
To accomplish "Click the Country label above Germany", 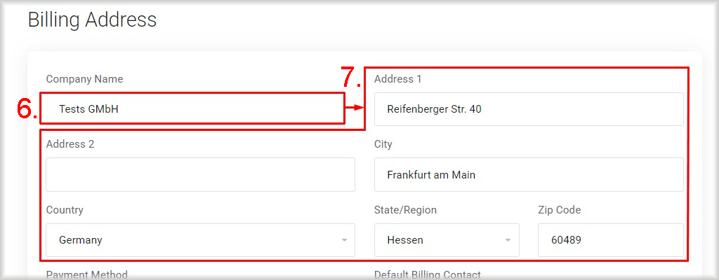I will (x=65, y=210).
